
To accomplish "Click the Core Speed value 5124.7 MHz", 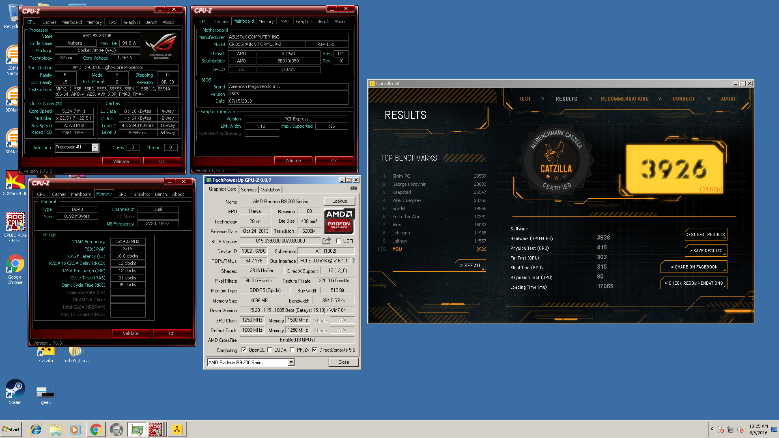I will [74, 111].
